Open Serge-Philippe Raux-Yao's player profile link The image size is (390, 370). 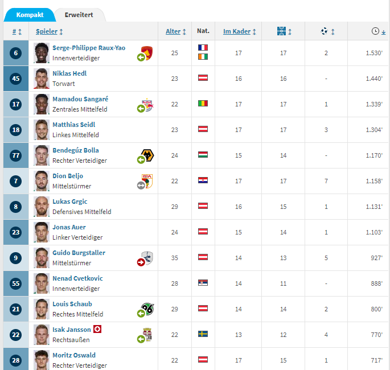(89, 48)
